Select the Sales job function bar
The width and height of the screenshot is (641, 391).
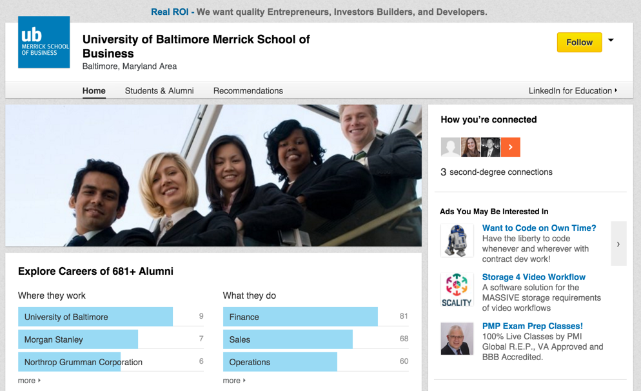click(288, 339)
